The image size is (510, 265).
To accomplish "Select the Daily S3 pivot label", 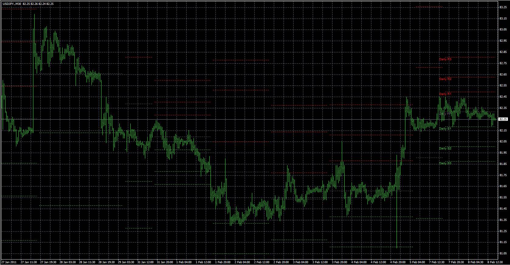I will pos(445,163).
